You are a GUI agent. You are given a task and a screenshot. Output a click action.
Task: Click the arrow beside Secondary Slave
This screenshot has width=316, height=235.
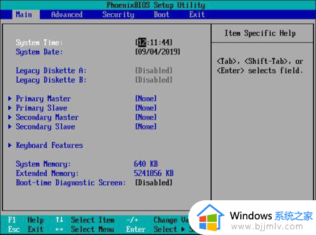tap(9, 126)
